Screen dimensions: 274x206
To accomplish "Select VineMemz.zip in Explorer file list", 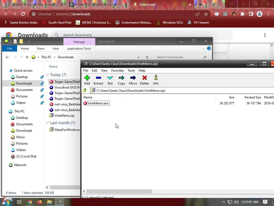I will 64,115.
